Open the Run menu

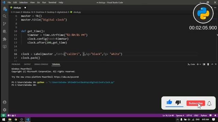pos(44,2)
